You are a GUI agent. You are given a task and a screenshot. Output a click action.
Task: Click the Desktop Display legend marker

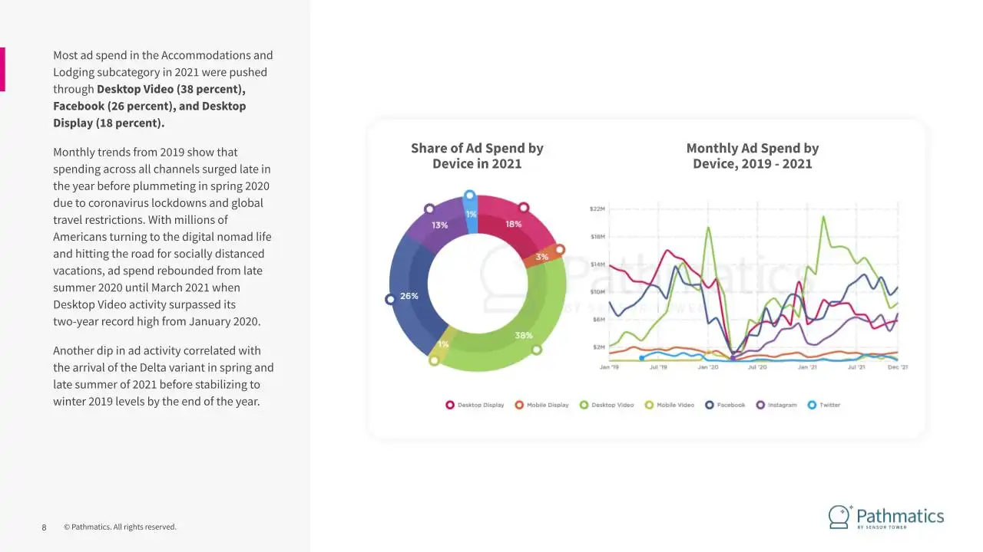450,405
